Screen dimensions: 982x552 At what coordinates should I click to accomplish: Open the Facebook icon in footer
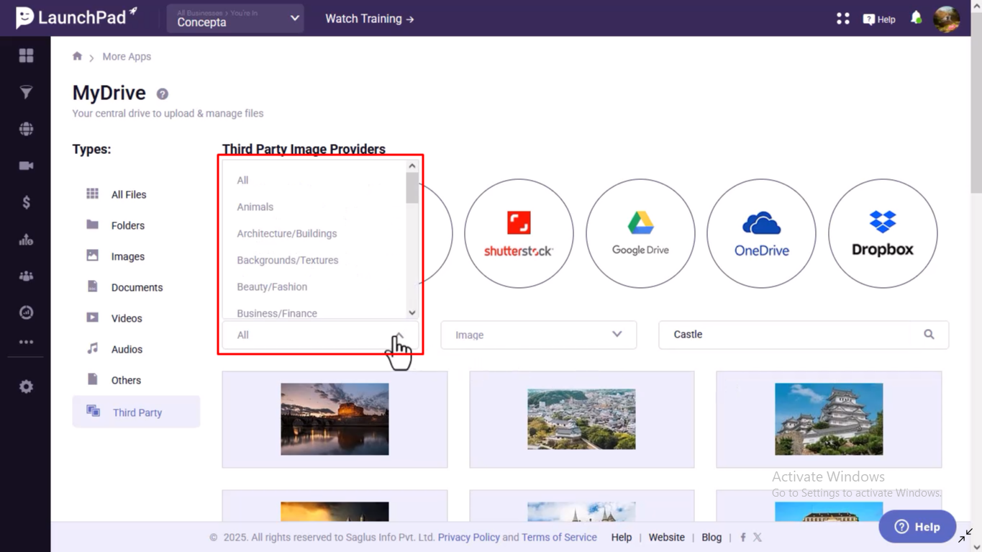coord(743,537)
